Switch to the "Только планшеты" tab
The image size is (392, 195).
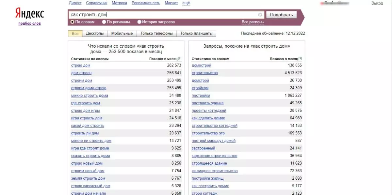point(196,33)
